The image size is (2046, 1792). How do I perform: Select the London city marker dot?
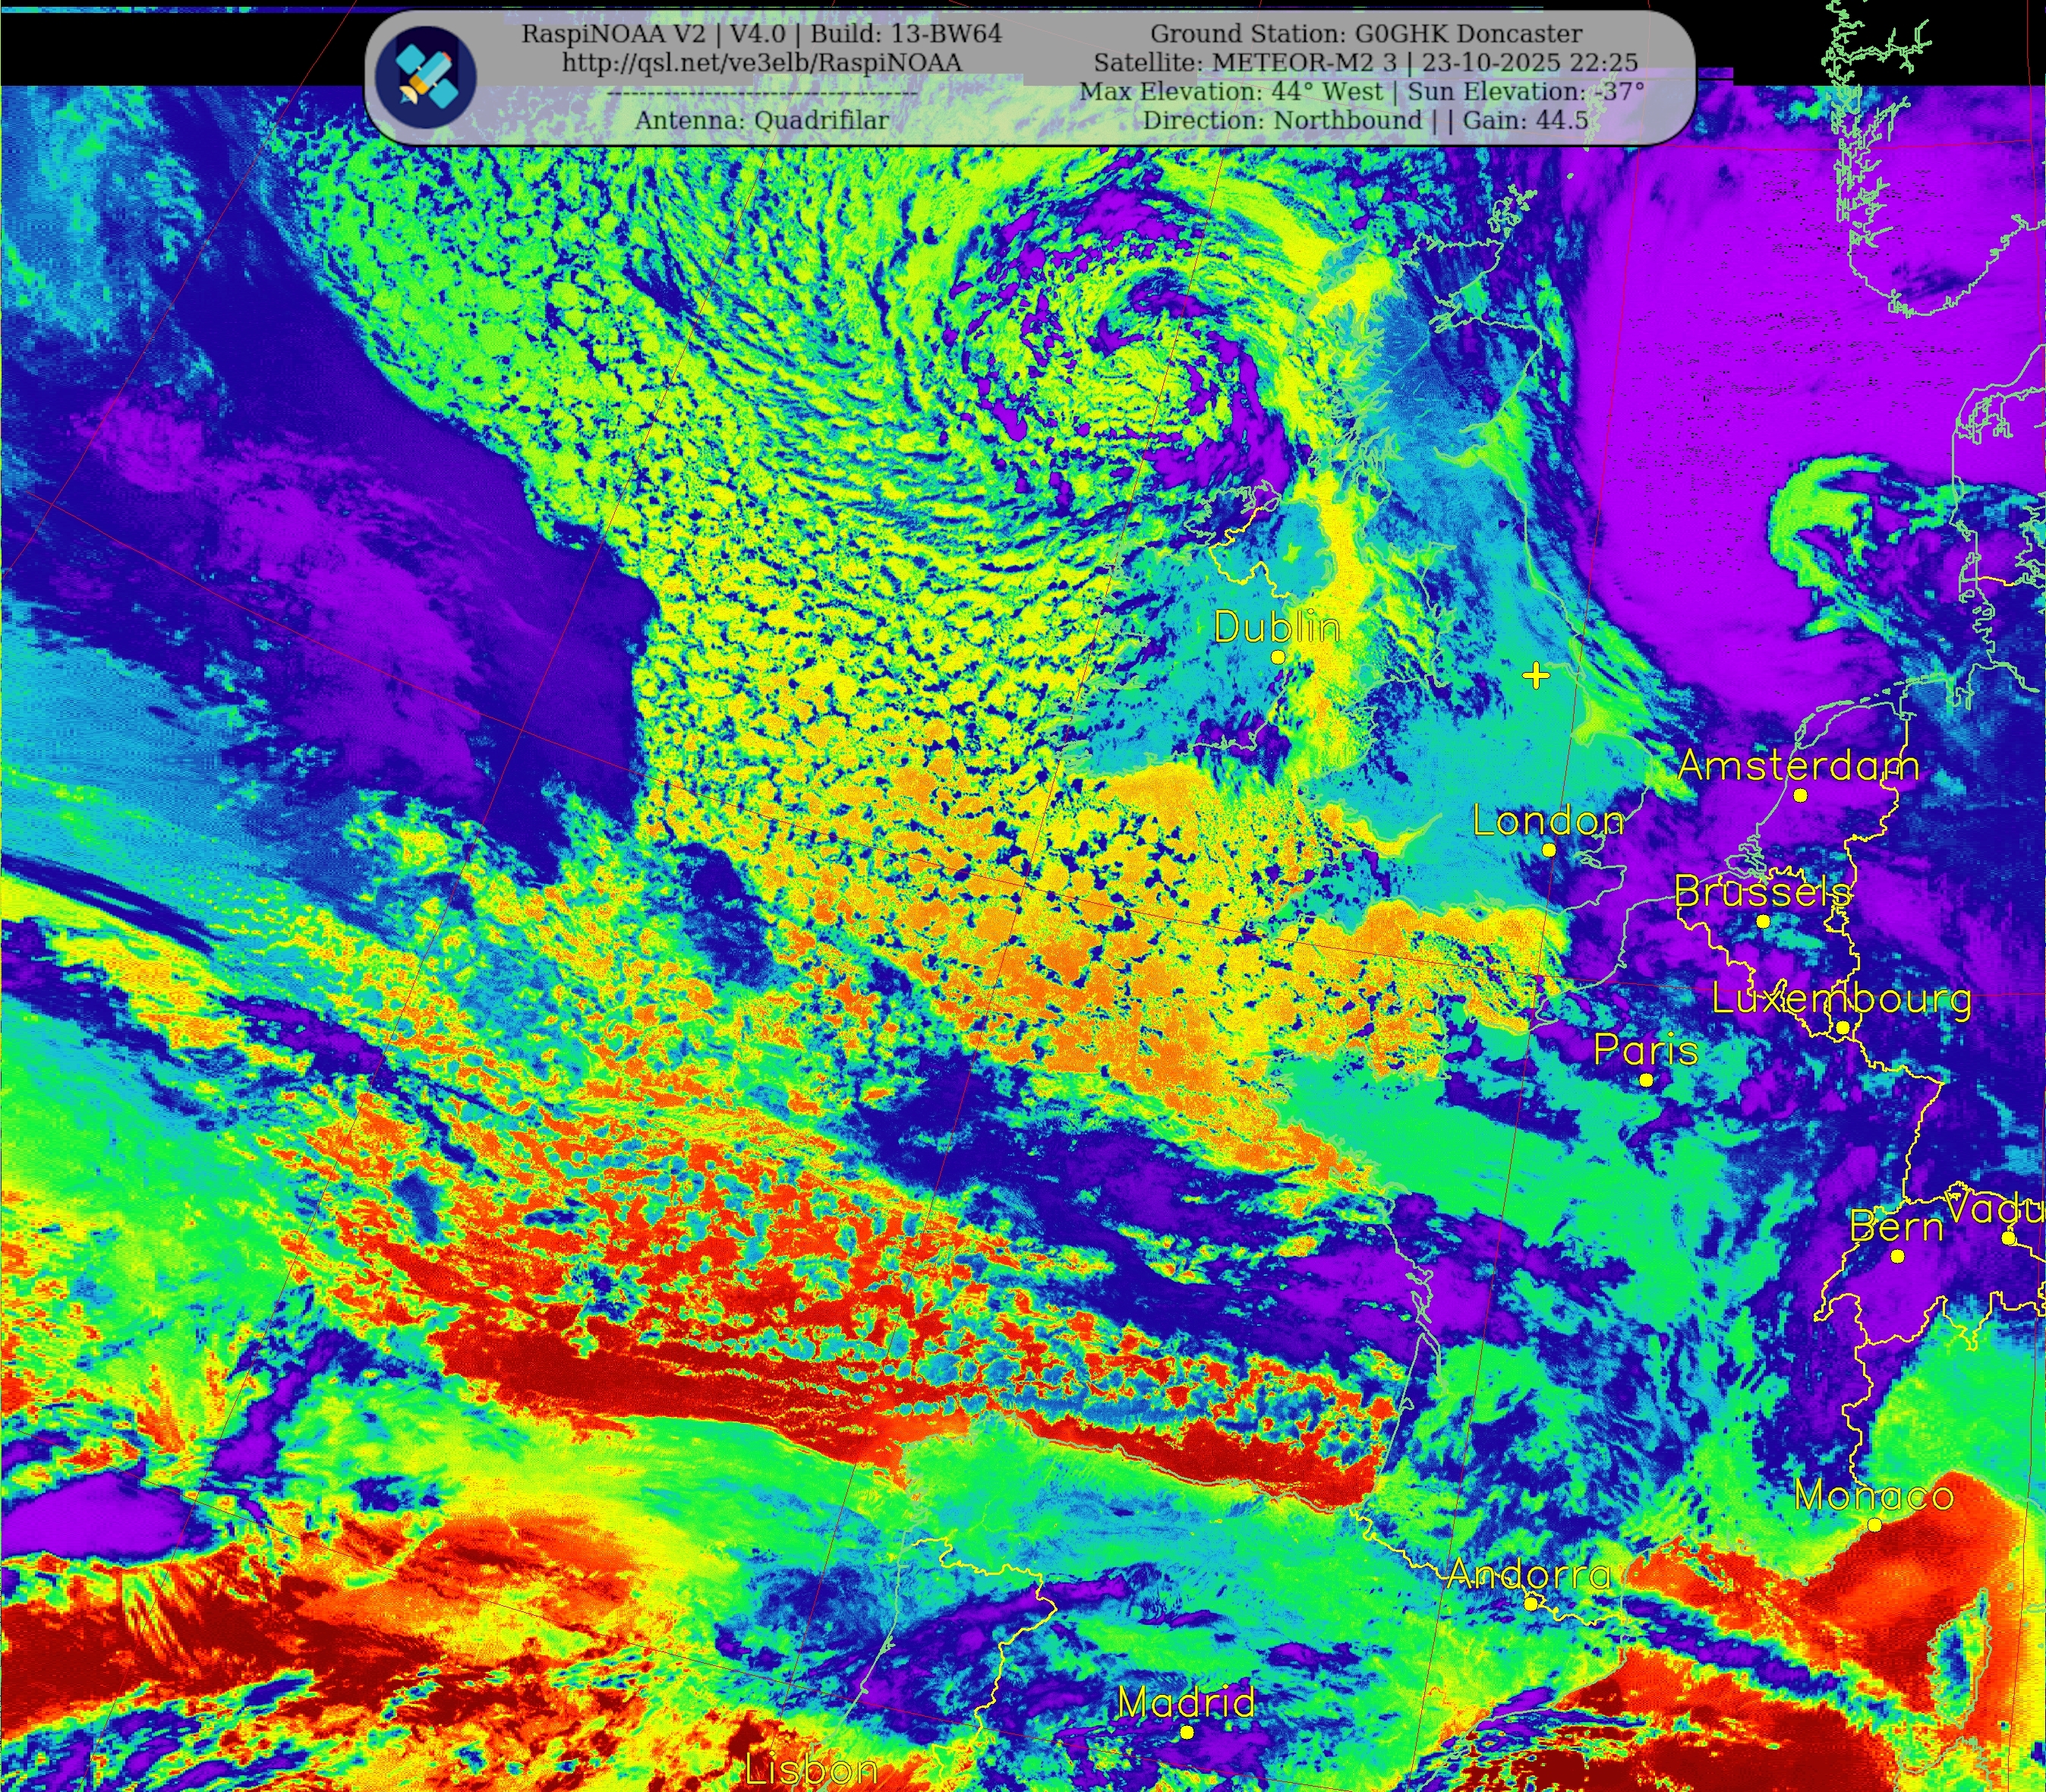pos(1549,850)
